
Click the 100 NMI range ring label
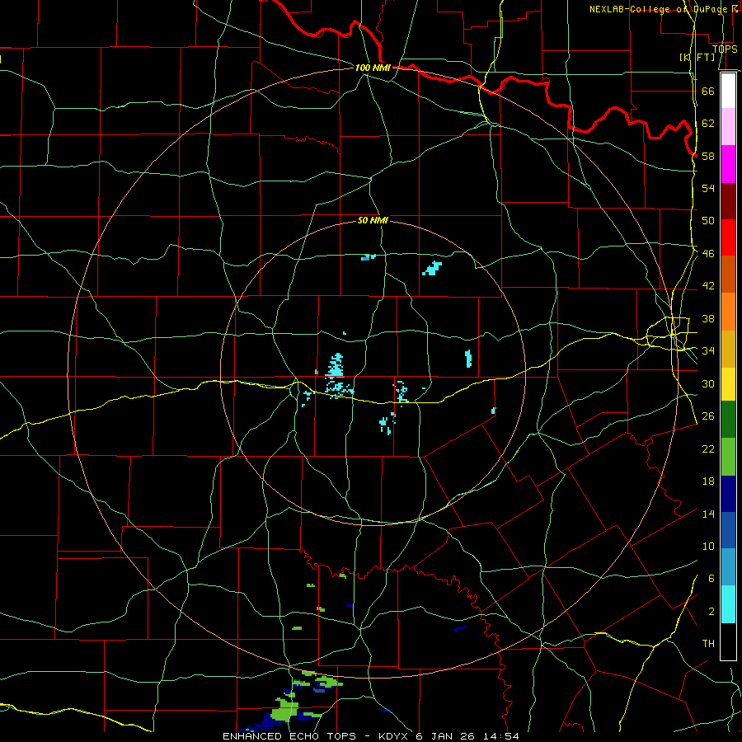(x=373, y=68)
